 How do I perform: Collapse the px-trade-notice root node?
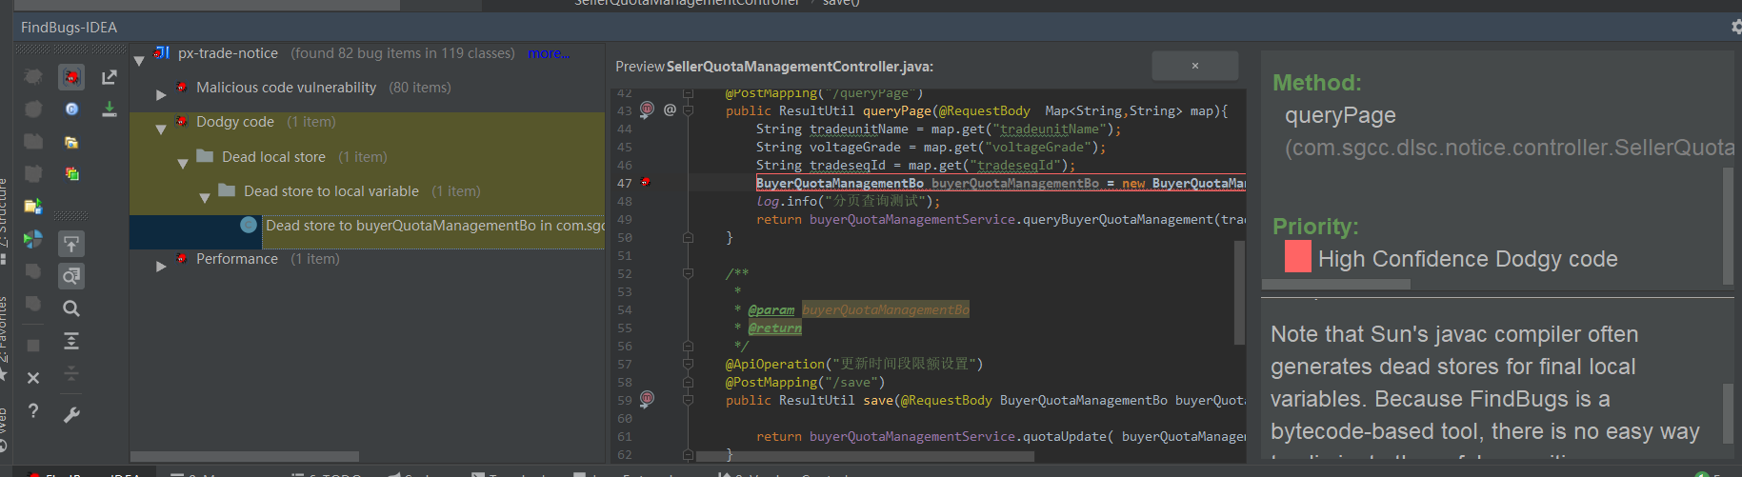coord(139,60)
